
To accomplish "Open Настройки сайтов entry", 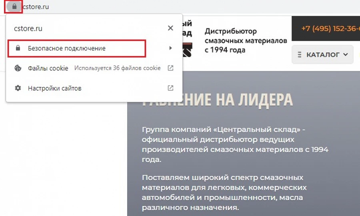I will coord(94,88).
